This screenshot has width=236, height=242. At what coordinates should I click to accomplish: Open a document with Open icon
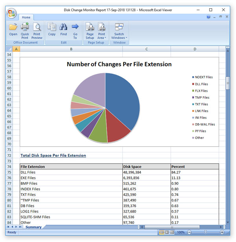tap(13, 30)
